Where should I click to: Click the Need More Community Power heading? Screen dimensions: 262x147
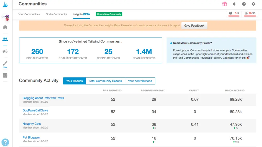[192, 43]
